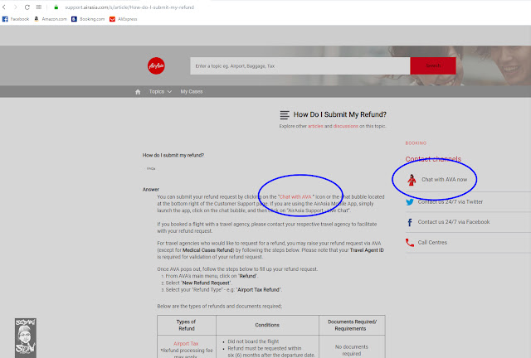Click the red Search button
The width and height of the screenshot is (531, 358).
(x=433, y=65)
